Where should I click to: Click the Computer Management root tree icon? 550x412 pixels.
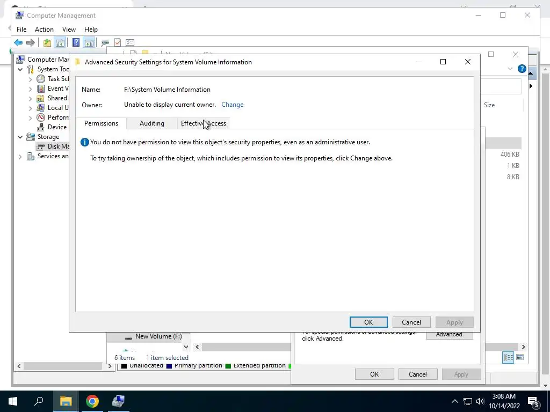(20, 60)
